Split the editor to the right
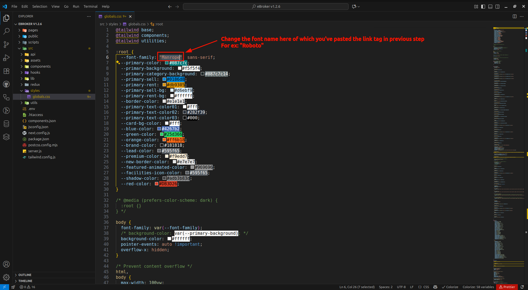 (x=515, y=16)
